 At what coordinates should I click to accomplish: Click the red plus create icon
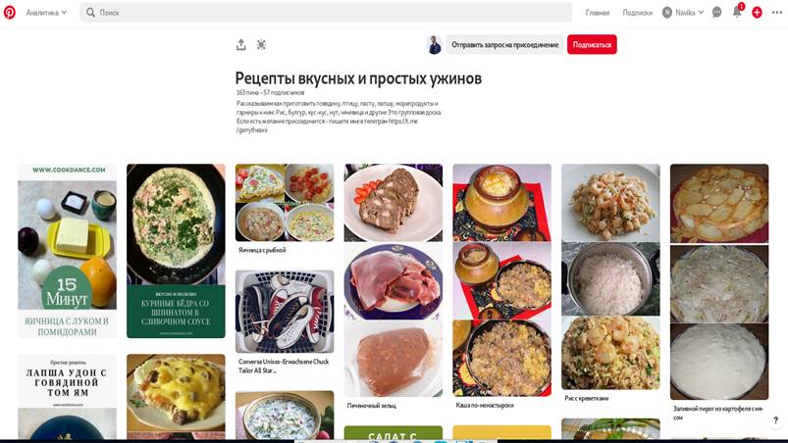(x=757, y=13)
